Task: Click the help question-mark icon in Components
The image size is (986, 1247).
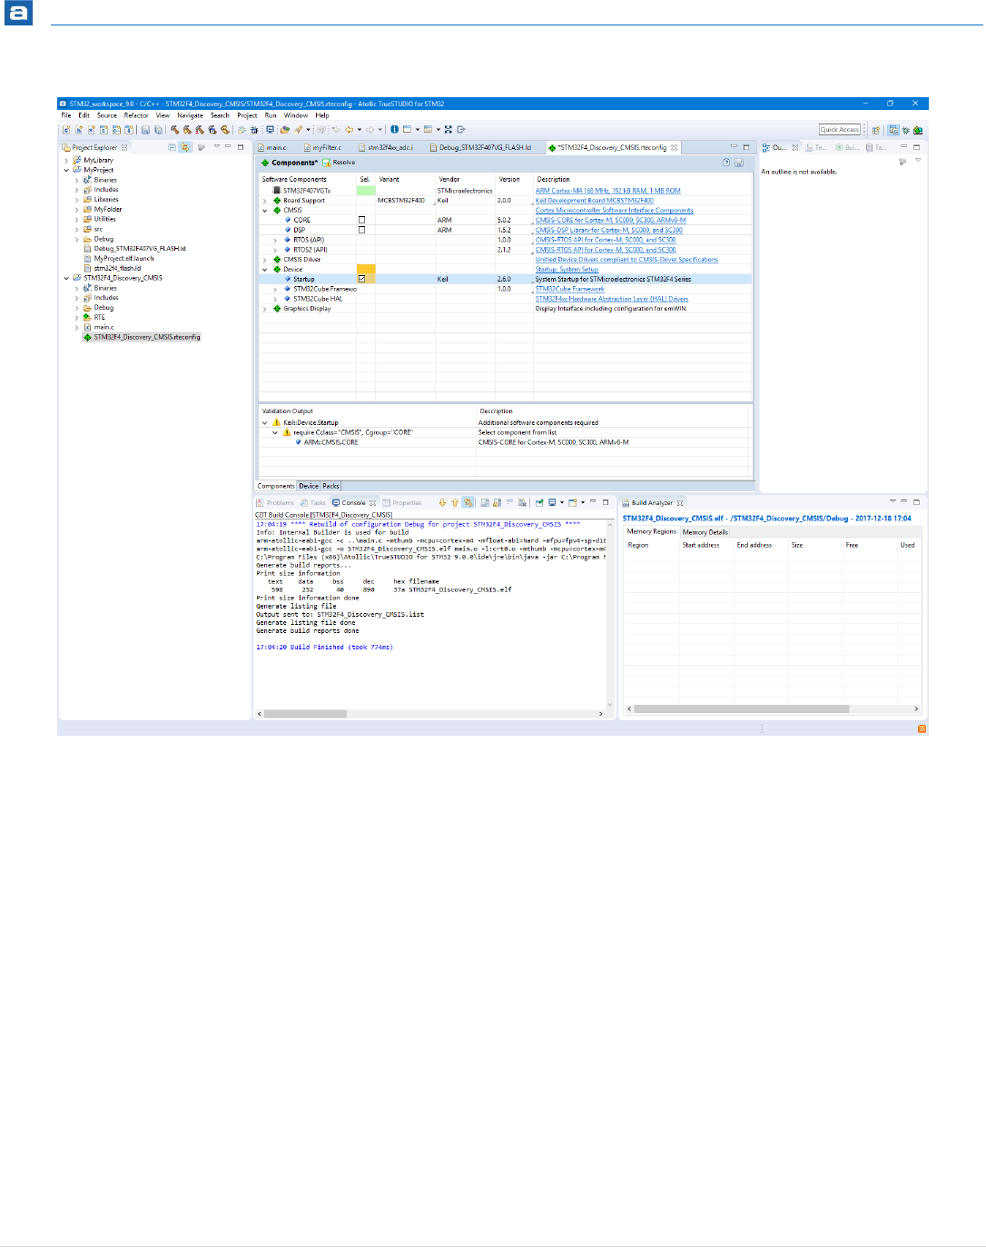Action: click(x=726, y=163)
